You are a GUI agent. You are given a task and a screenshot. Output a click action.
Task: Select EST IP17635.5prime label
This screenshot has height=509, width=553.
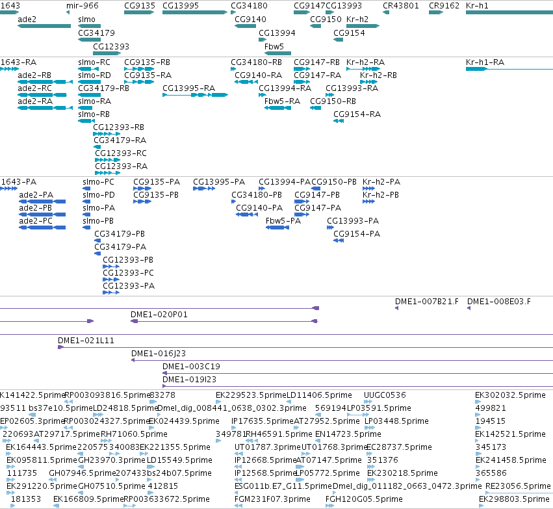click(263, 421)
